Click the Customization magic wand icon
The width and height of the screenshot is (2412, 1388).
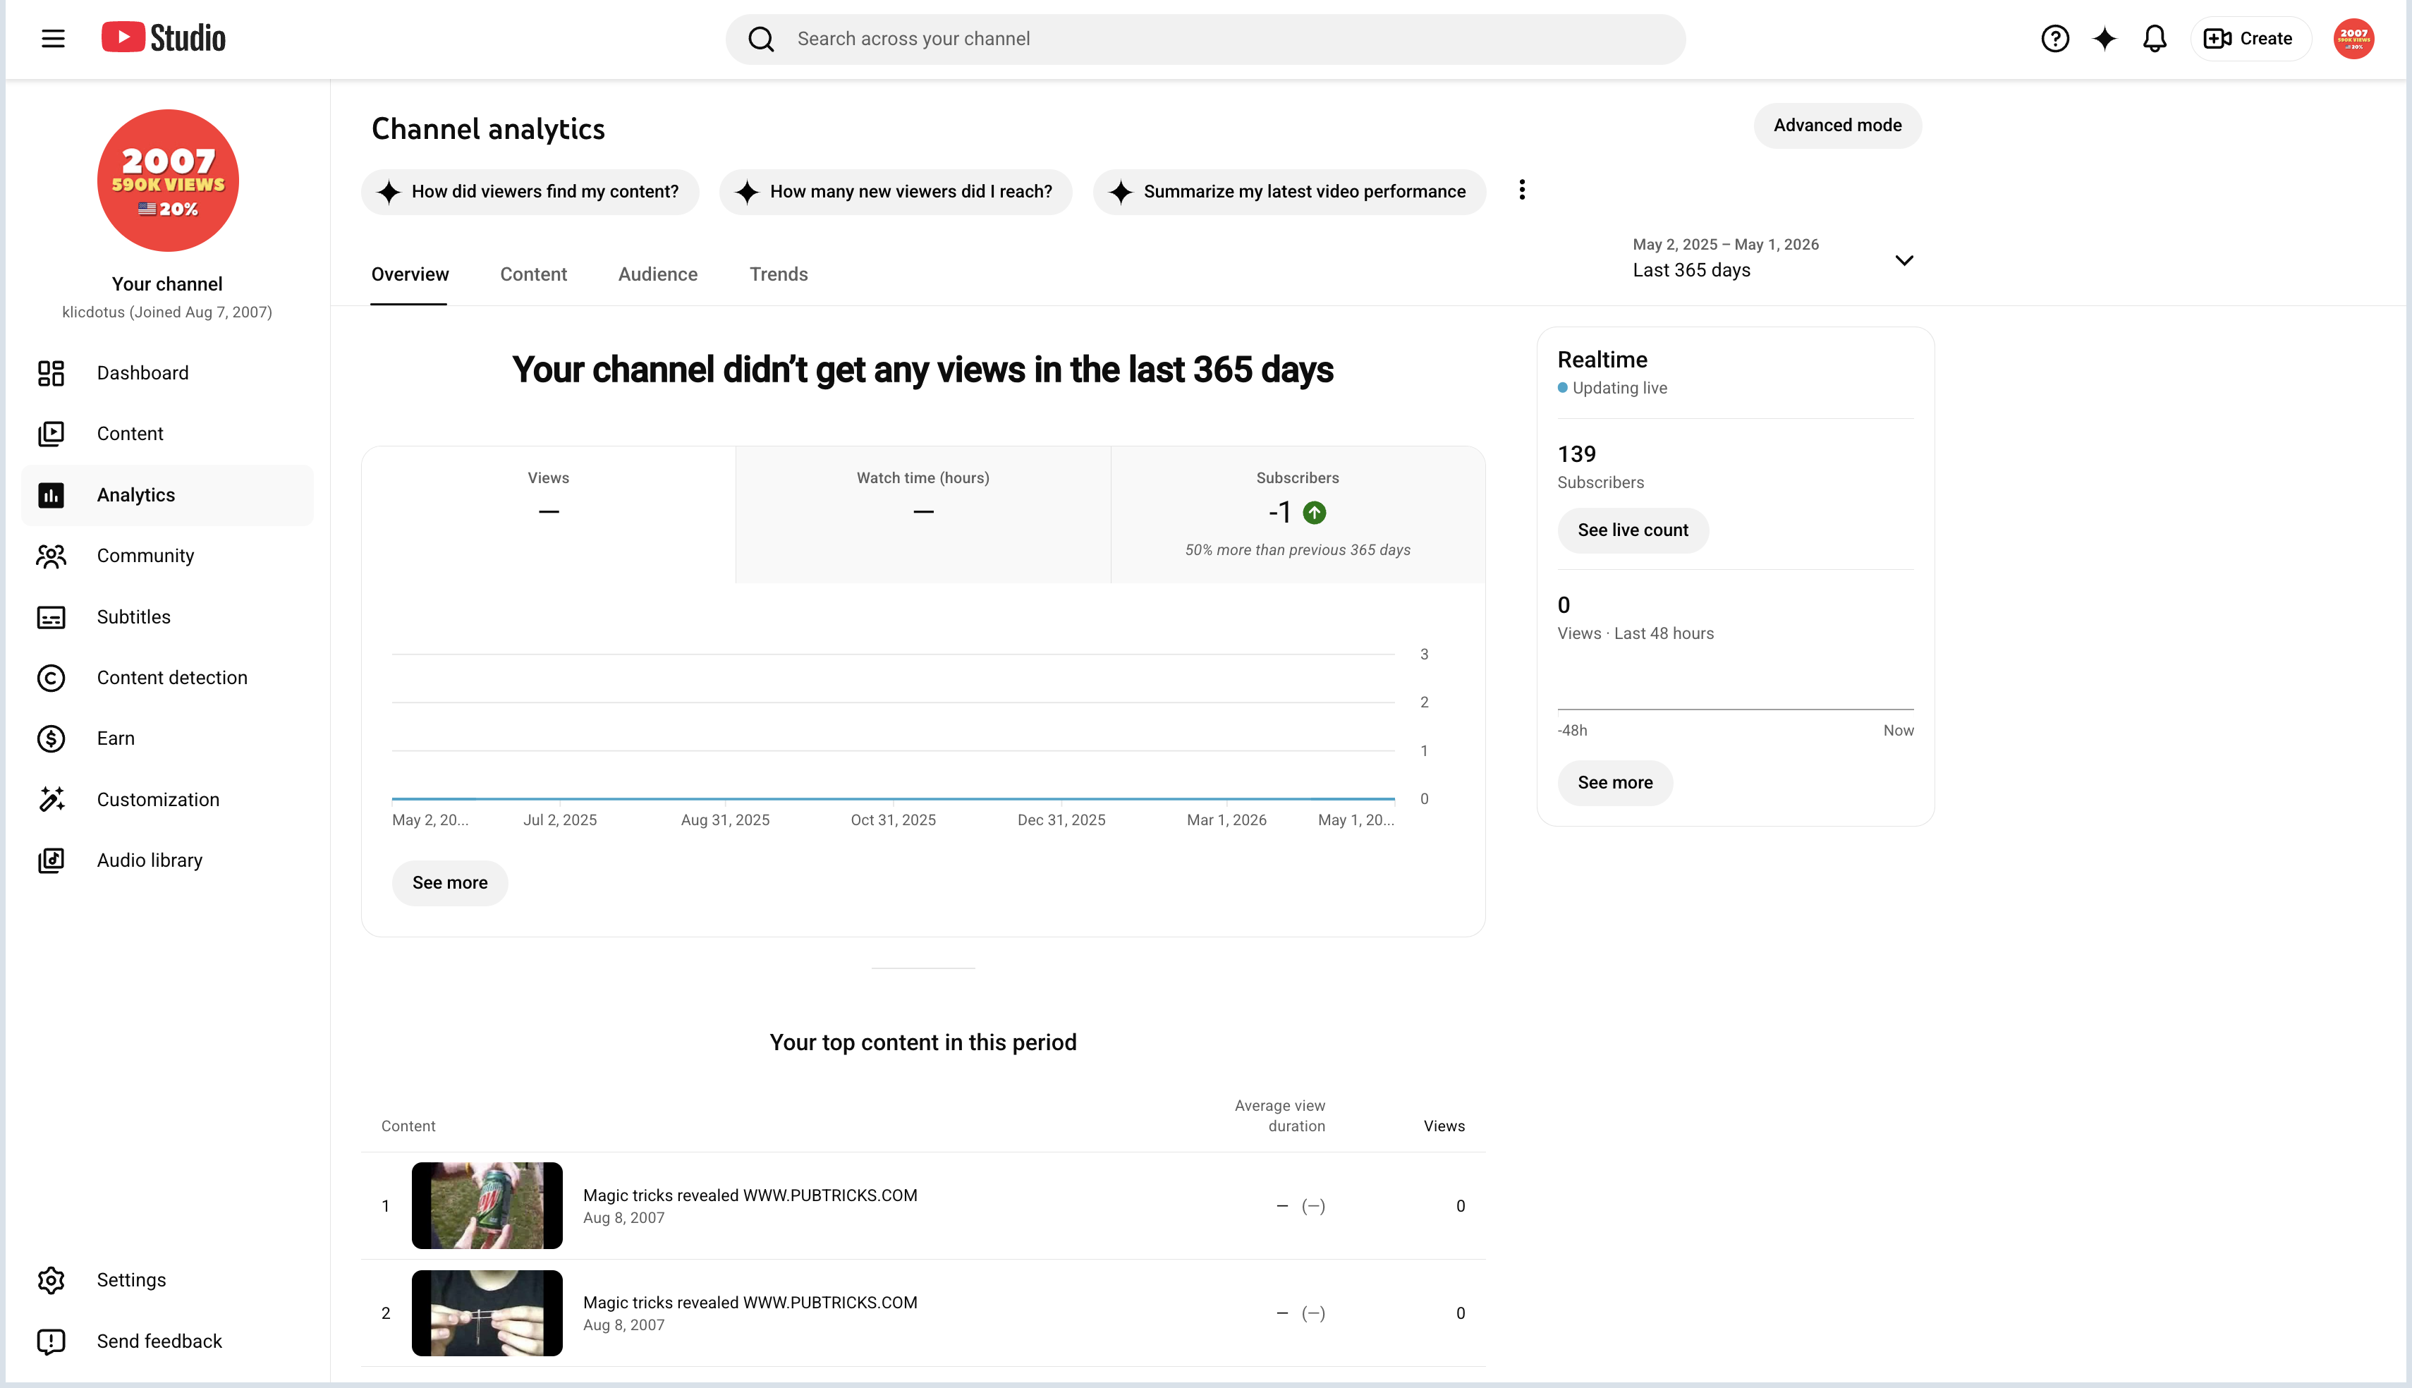point(51,799)
